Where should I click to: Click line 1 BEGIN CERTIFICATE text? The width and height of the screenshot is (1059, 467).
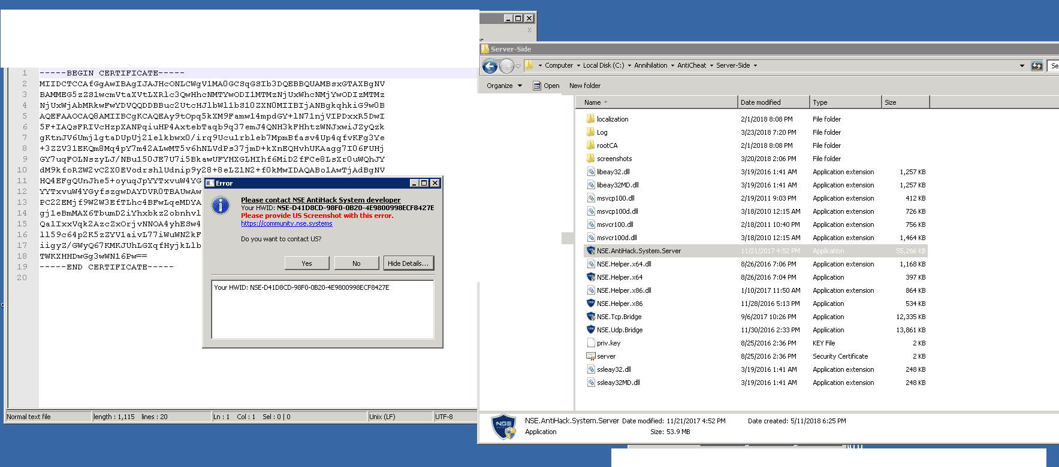(112, 73)
